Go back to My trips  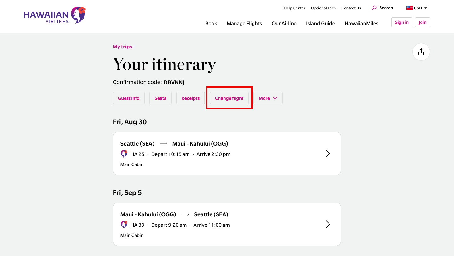[122, 47]
